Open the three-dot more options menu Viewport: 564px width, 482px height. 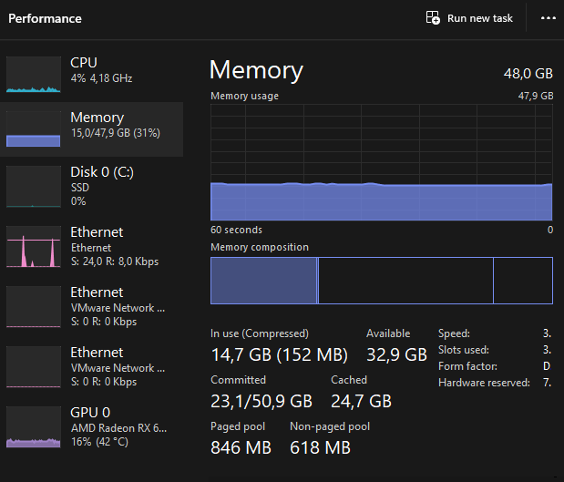[548, 18]
